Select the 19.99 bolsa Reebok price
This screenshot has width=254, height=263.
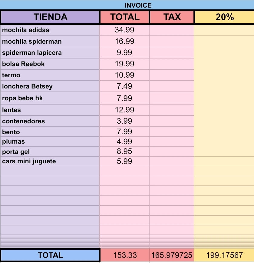(124, 64)
